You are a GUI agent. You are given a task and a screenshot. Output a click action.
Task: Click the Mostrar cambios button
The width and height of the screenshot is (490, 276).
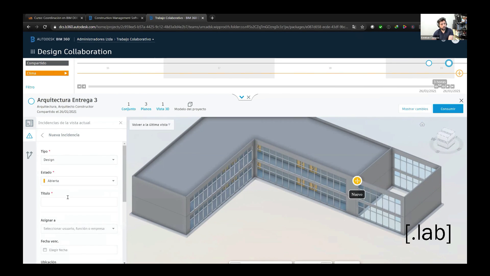click(x=415, y=109)
